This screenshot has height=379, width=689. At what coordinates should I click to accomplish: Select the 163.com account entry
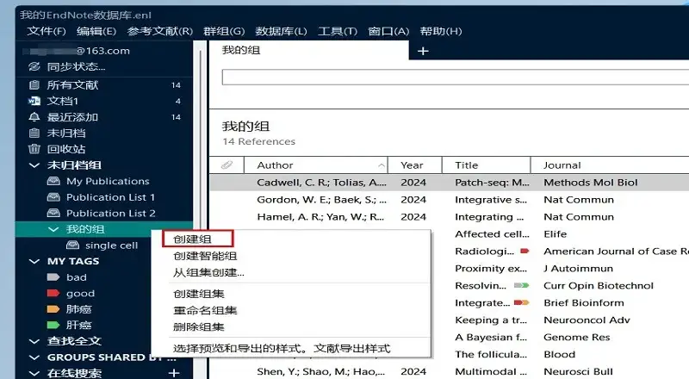click(104, 51)
